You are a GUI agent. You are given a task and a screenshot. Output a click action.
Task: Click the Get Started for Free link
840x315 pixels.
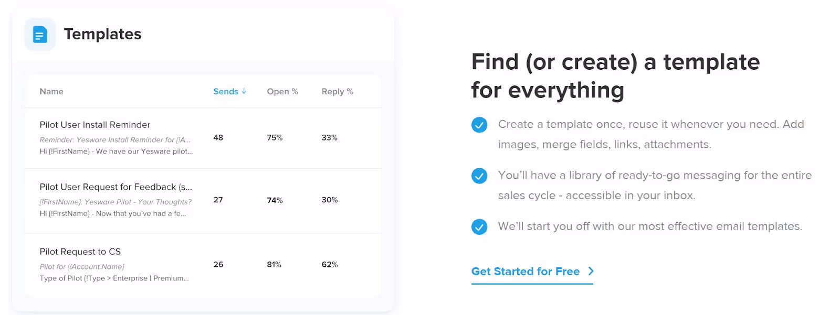pyautogui.click(x=525, y=271)
